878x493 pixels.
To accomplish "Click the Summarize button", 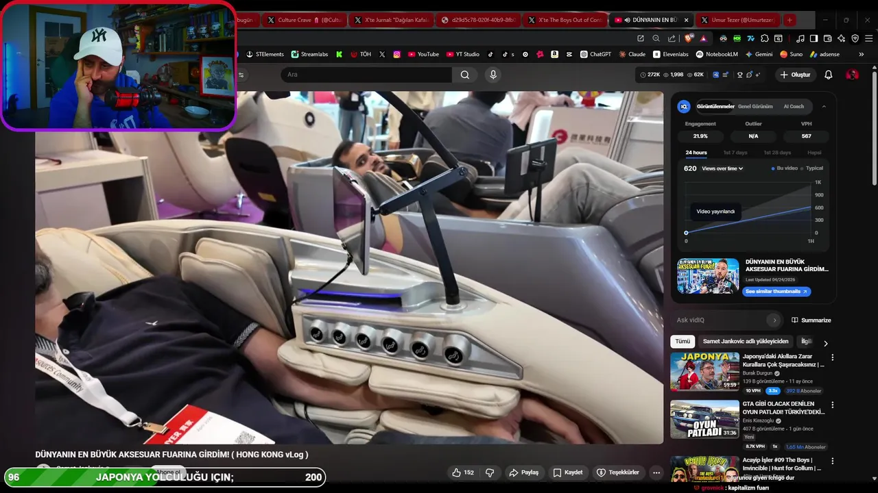I will pyautogui.click(x=811, y=320).
